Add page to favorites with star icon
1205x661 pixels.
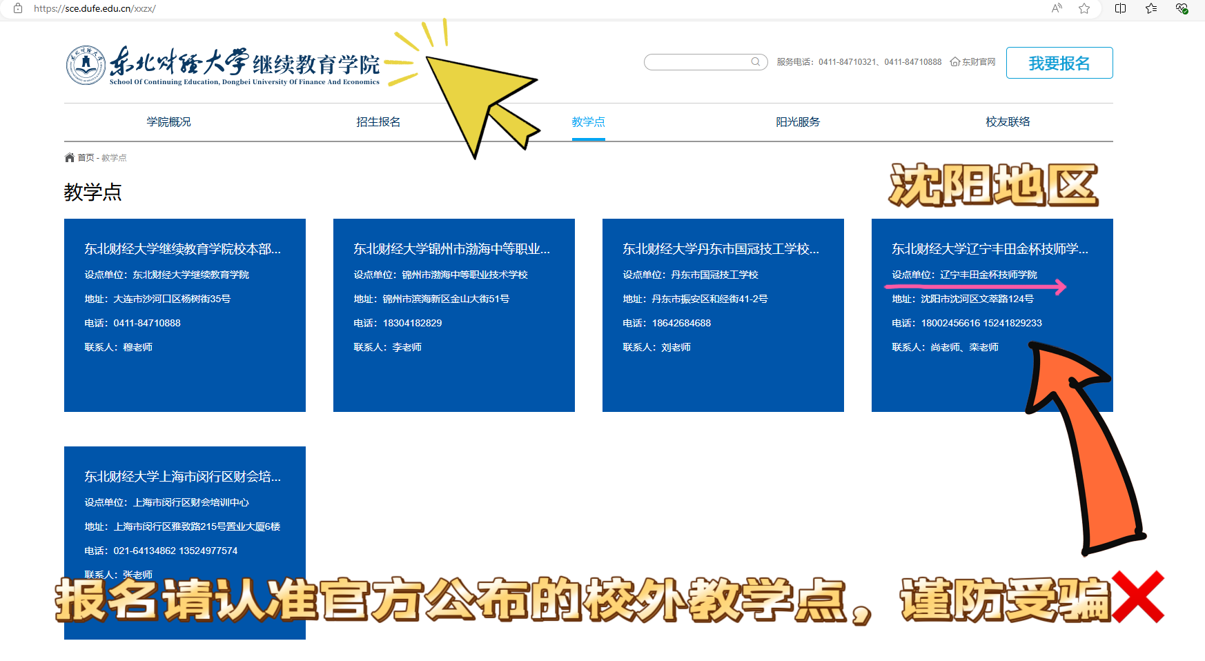1084,8
